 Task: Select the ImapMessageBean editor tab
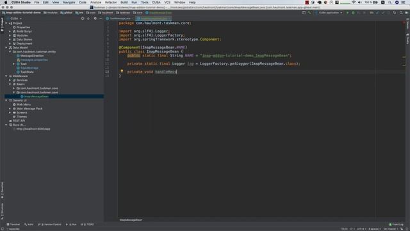point(154,19)
